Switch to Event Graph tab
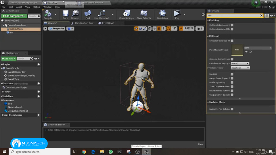The height and width of the screenshot is (155, 276). tap(108, 23)
